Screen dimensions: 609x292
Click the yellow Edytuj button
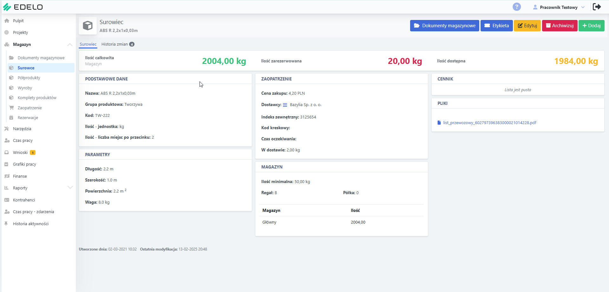[527, 26]
